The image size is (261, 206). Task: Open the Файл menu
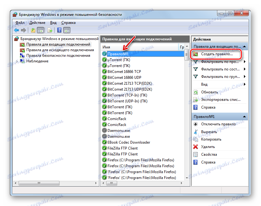(x=20, y=23)
